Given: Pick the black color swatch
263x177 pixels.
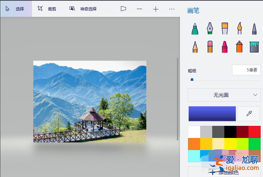Looking at the screenshot, I should (230, 132).
